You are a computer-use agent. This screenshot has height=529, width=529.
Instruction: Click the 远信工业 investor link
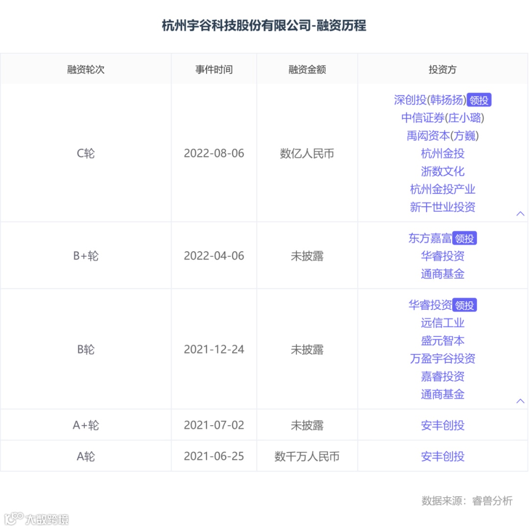[x=443, y=323]
